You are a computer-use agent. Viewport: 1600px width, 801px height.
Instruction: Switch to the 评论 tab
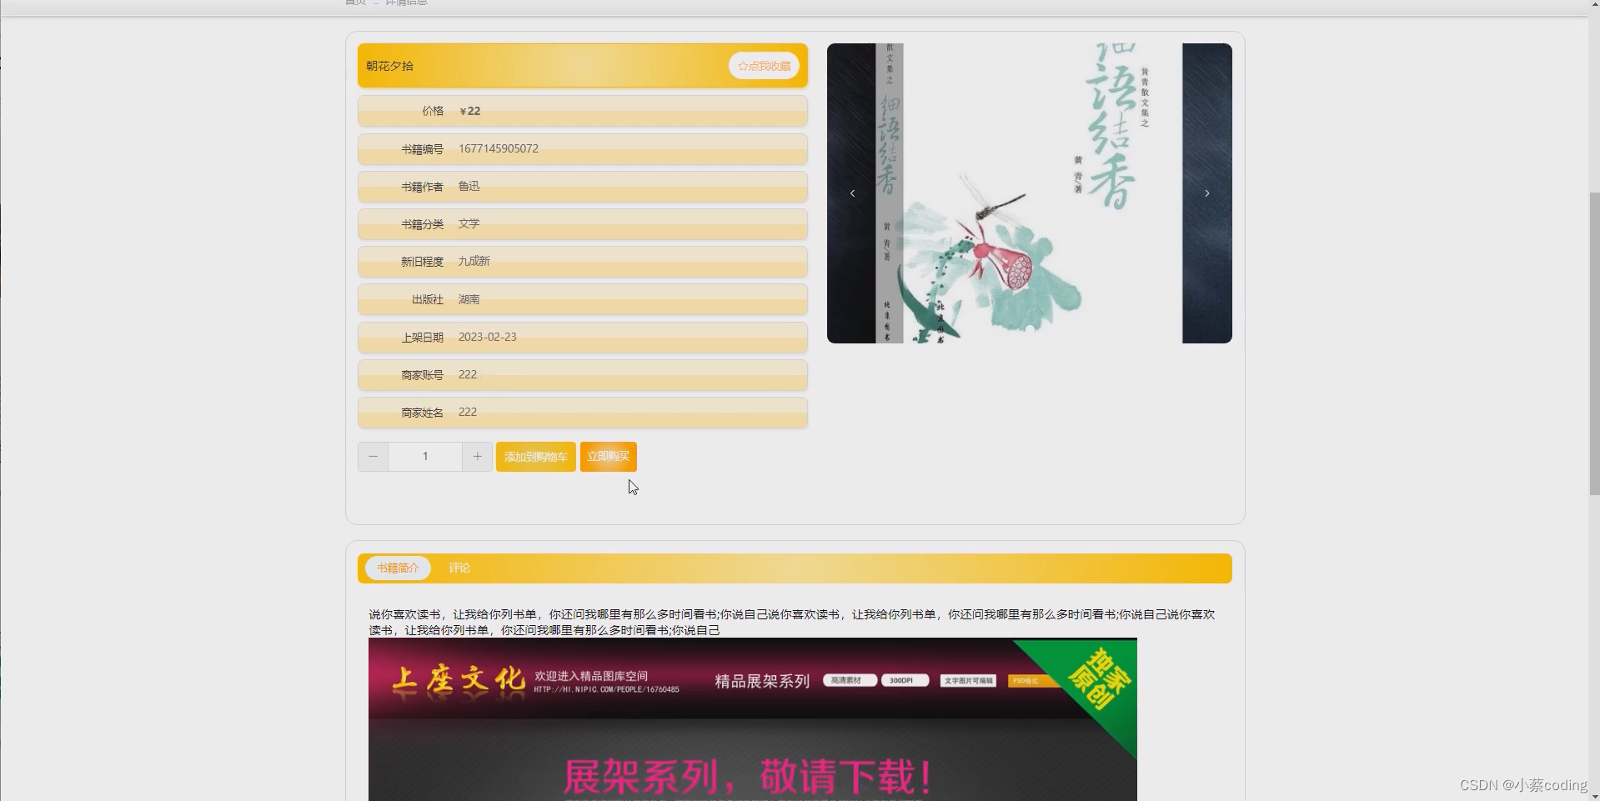pos(459,568)
